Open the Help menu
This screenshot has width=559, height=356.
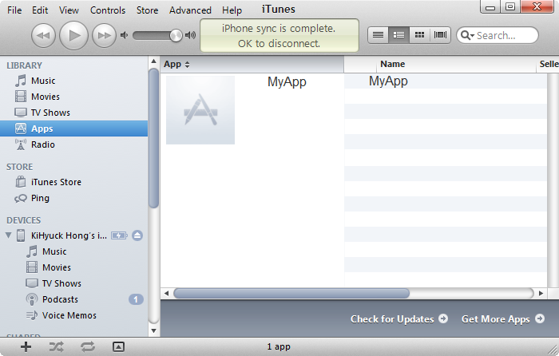[x=232, y=10]
